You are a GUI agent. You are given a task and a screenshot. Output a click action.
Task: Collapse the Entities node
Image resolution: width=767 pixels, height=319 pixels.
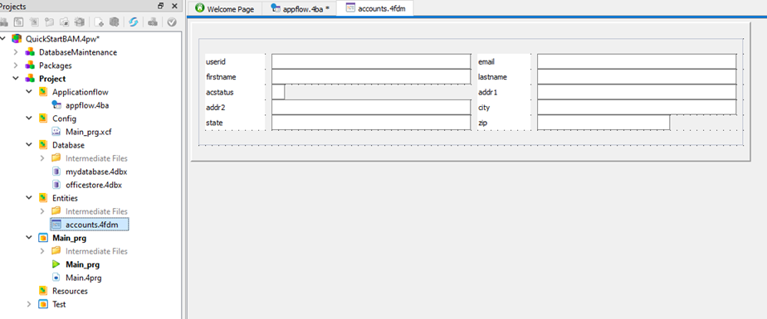point(29,198)
